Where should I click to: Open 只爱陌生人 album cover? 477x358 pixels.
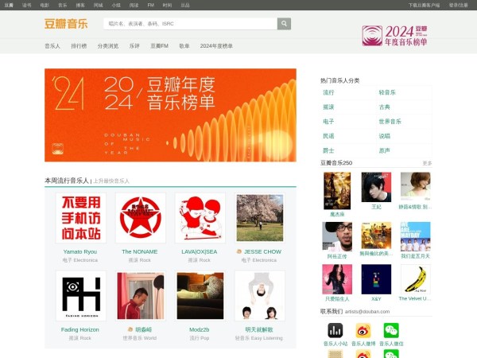coord(337,279)
